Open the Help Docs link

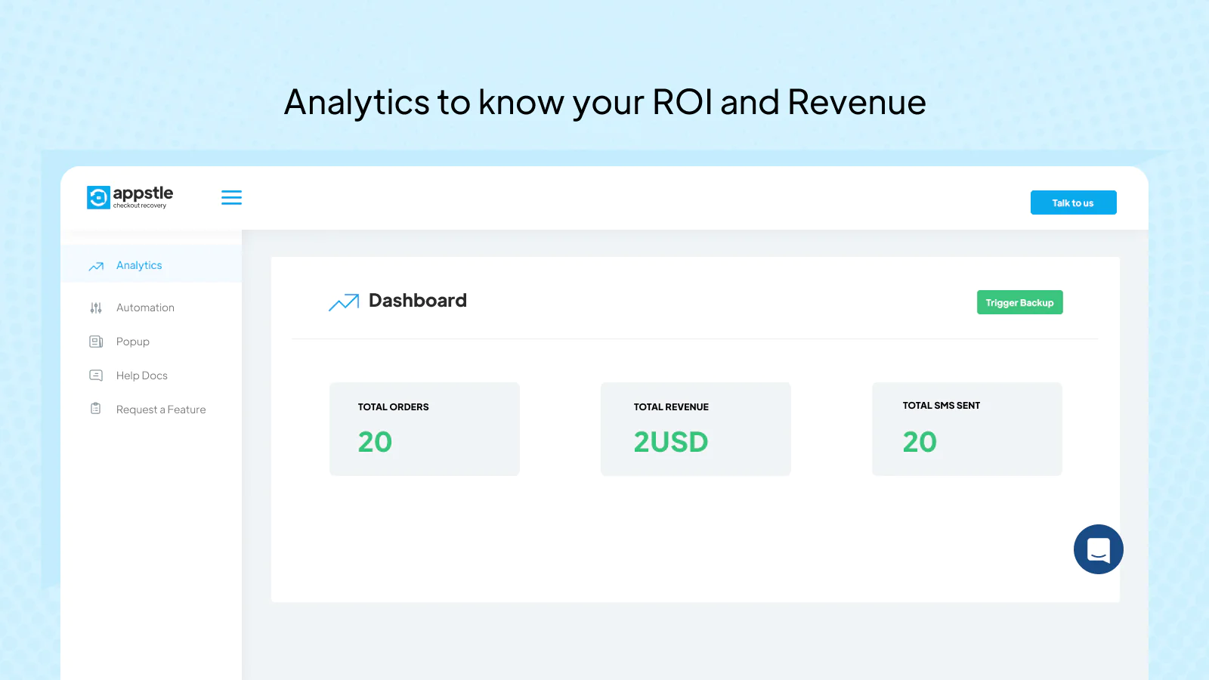[x=142, y=376]
